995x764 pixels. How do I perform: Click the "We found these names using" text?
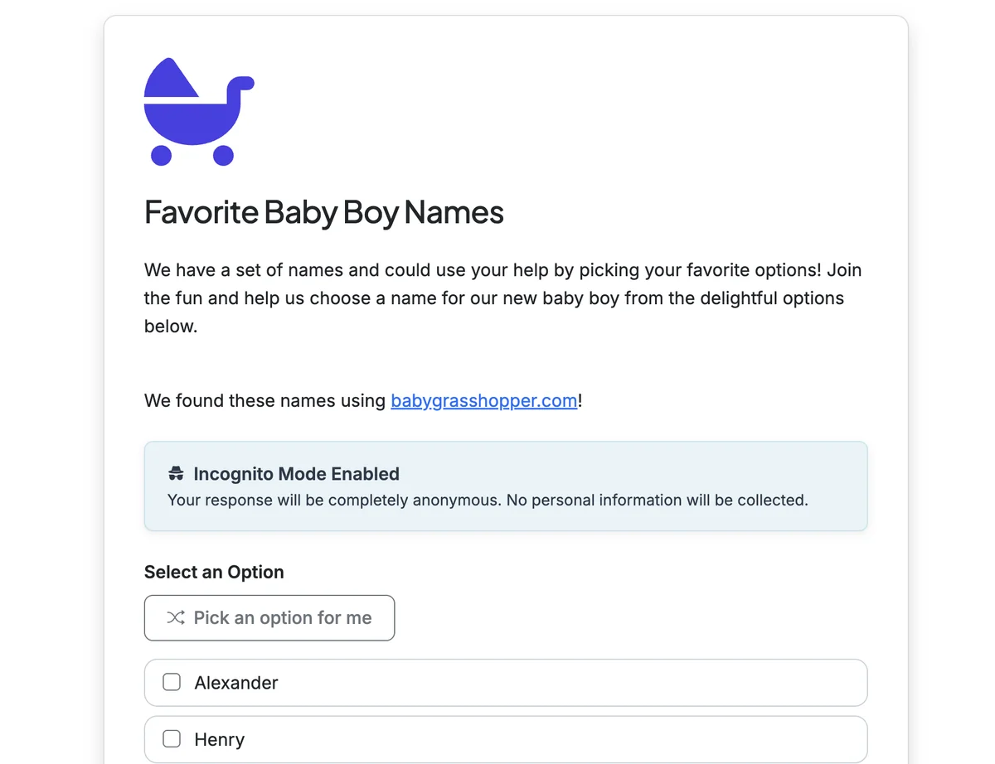(x=265, y=401)
